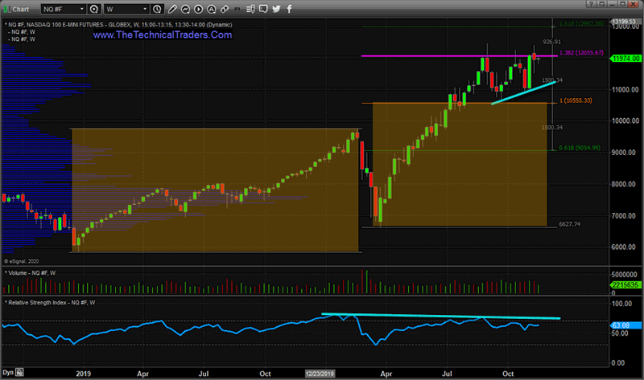Open help question mark button
Screen dimensions: 644x380
pyautogui.click(x=591, y=4)
